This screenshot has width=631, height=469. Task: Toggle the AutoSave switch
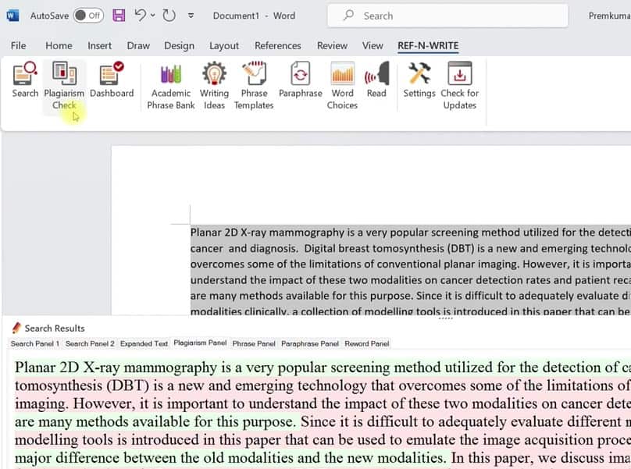coord(88,16)
